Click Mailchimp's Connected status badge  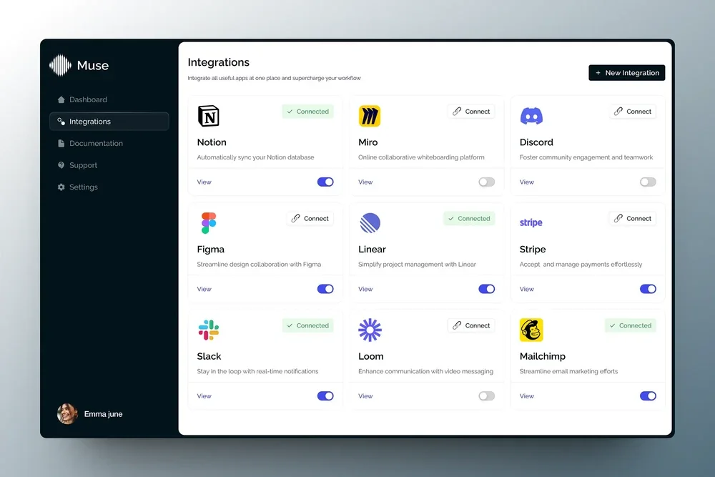631,325
